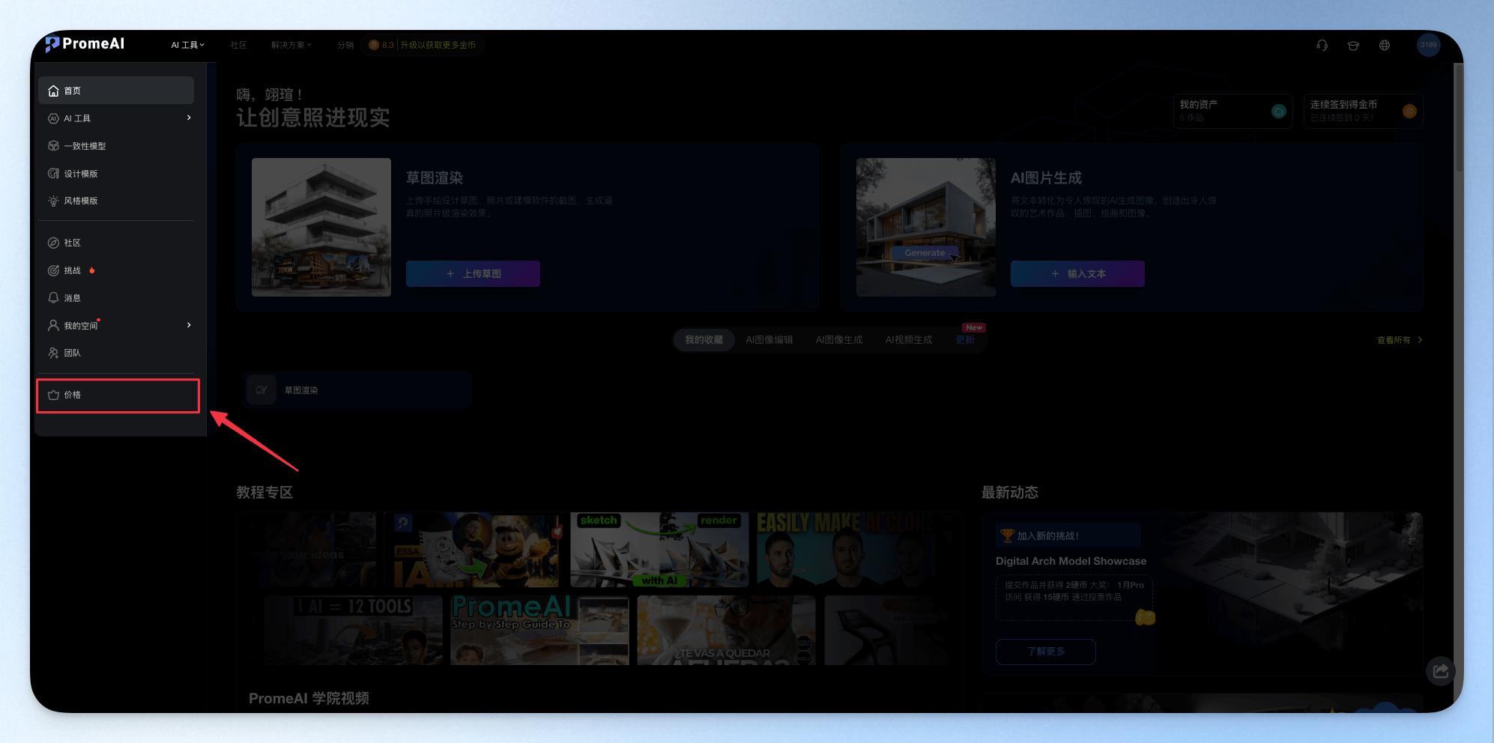Switch to the AI图像编辑 tab

(769, 340)
